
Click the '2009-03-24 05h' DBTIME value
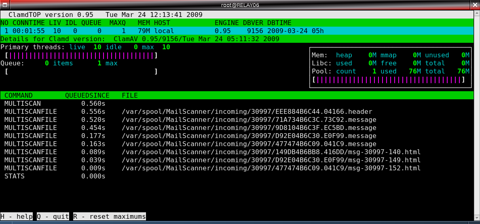click(x=296, y=31)
